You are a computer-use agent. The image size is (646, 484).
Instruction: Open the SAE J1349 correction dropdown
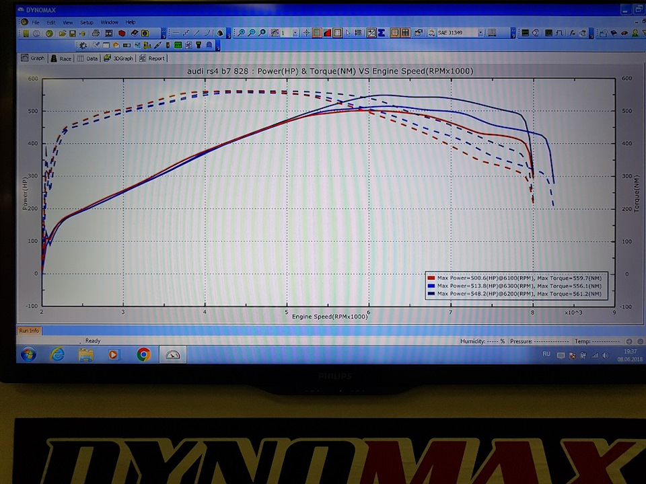[x=480, y=32]
